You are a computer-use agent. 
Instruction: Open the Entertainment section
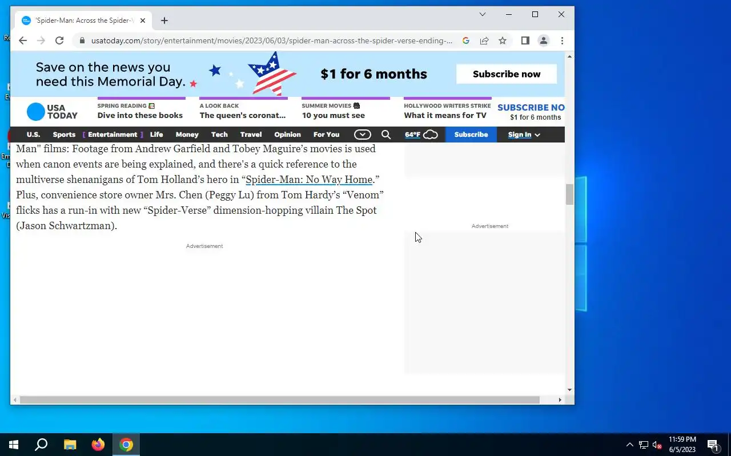tap(113, 135)
